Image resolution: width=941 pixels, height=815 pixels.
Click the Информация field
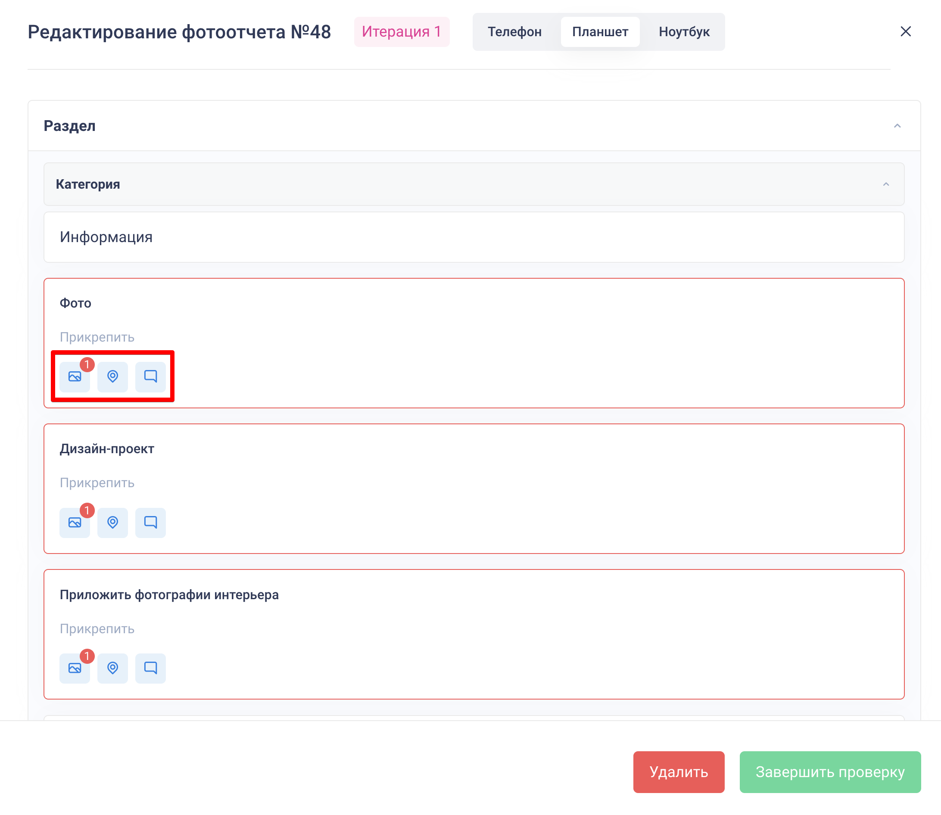pos(473,237)
